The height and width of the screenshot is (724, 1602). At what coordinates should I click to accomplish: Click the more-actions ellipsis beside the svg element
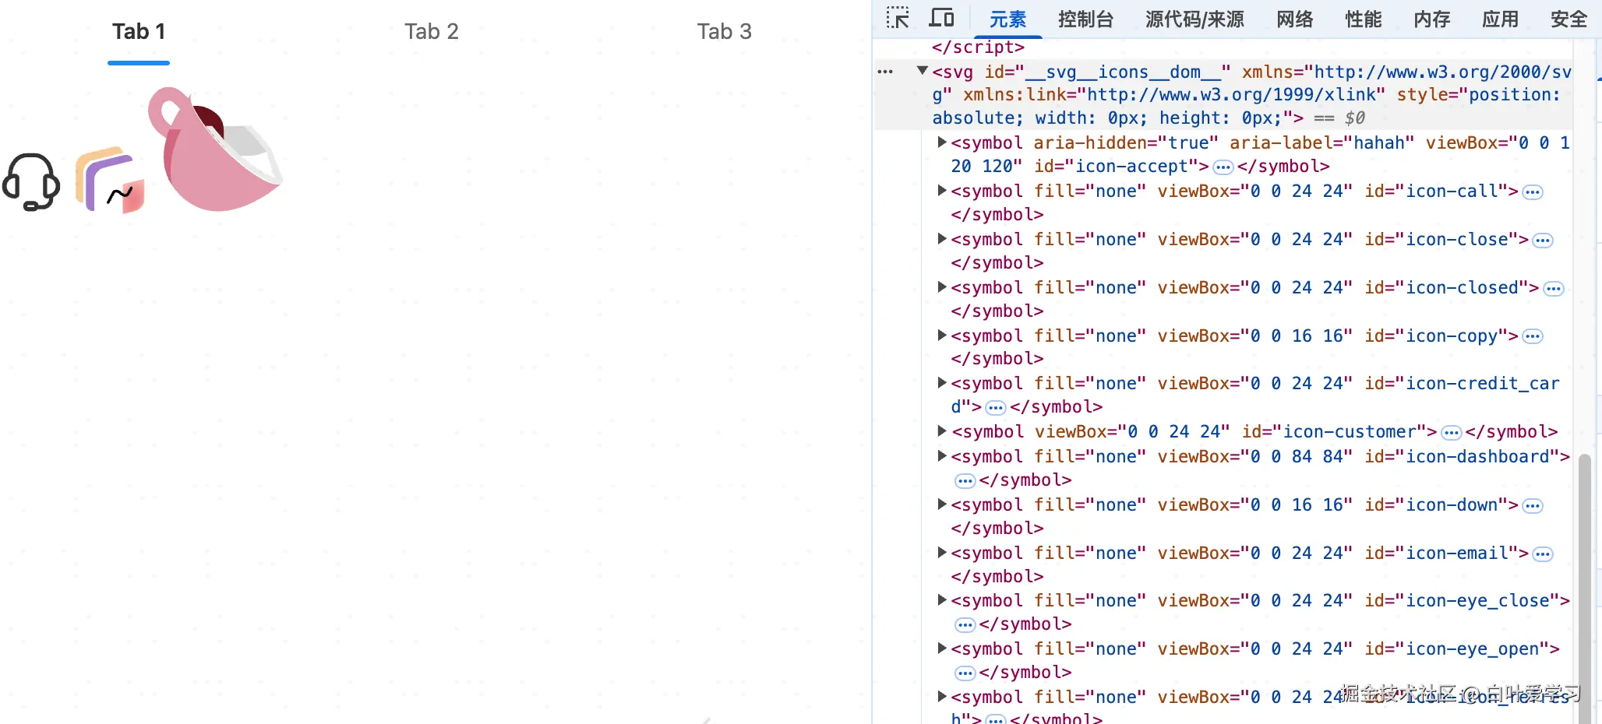tap(885, 71)
